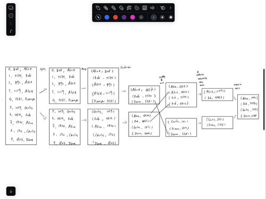Select the sticky note insert tool
266x199 pixels.
[x=145, y=8]
